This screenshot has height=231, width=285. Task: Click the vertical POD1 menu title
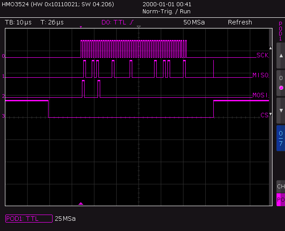click(281, 31)
